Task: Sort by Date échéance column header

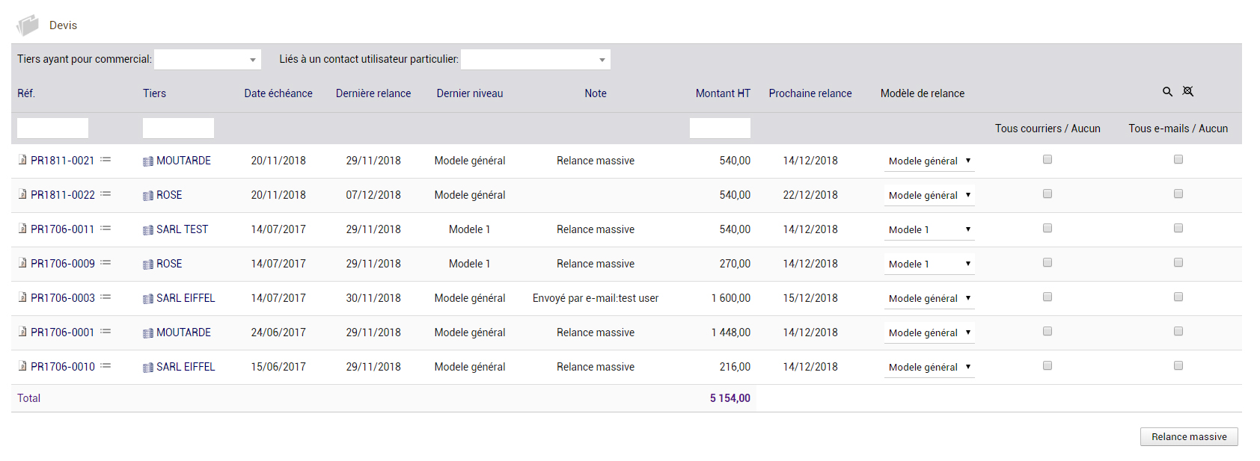Action: click(278, 93)
